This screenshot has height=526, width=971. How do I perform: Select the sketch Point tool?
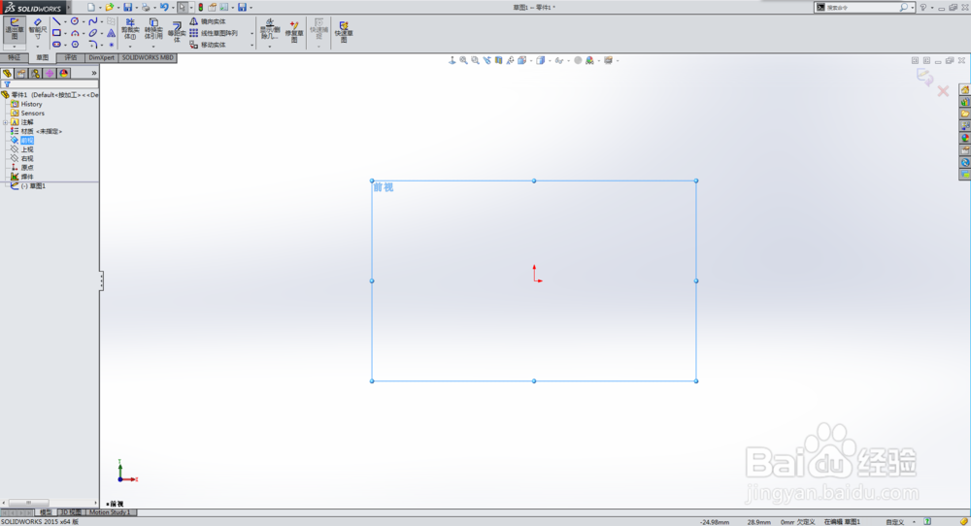(111, 45)
